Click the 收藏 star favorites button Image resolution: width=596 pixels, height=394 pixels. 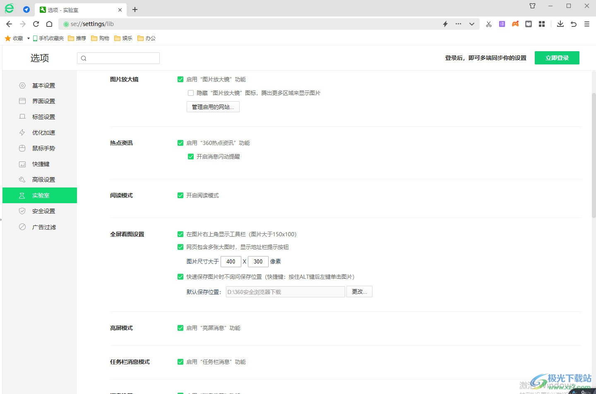click(14, 38)
